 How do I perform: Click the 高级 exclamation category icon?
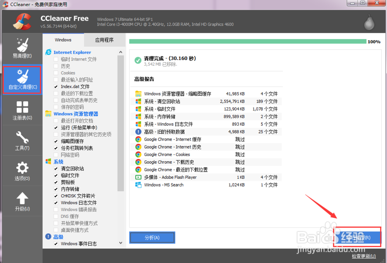[x=48, y=237]
